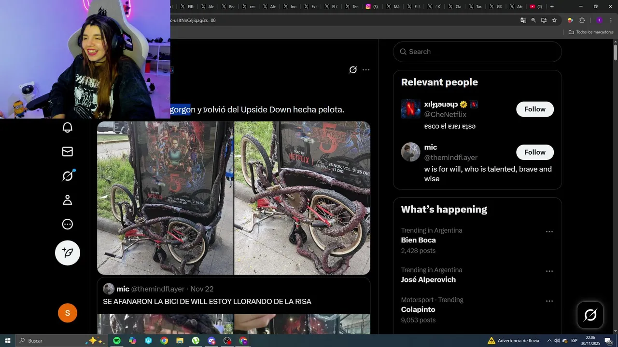
Task: Open uTorrent from the taskbar
Action: pos(196,341)
